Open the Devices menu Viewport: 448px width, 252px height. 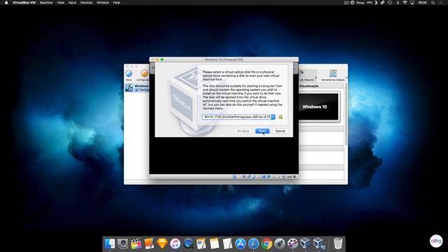pyautogui.click(x=86, y=3)
